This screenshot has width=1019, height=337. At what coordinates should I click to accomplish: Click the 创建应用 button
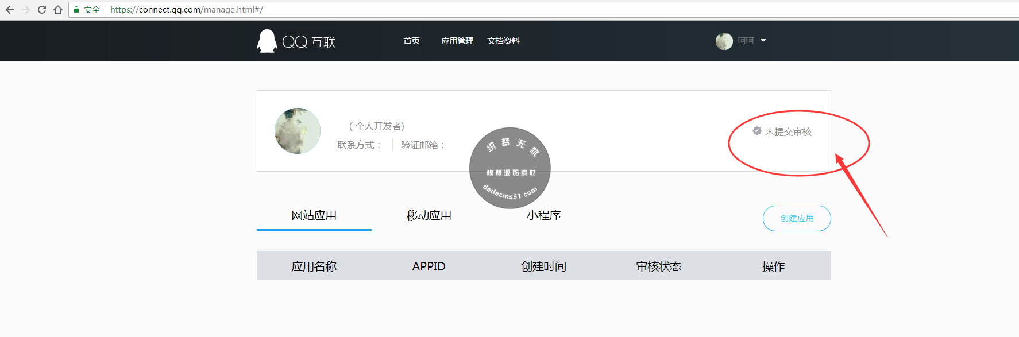click(x=797, y=218)
